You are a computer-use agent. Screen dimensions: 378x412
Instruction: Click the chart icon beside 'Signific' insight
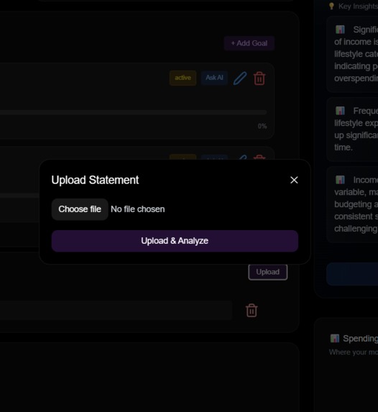tap(340, 29)
